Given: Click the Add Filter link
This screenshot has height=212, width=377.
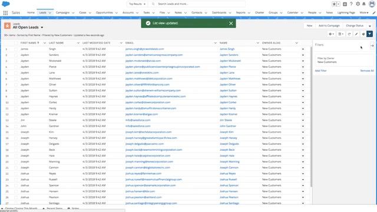Looking at the screenshot, I should (320, 71).
